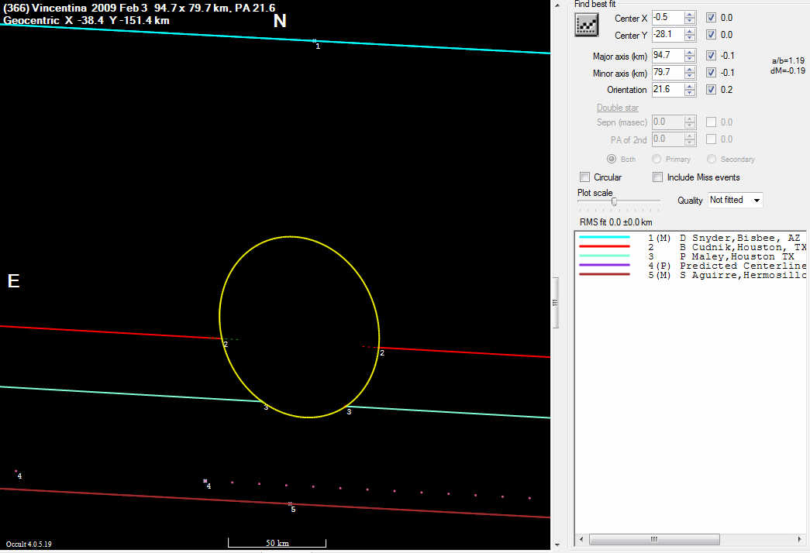The height and width of the screenshot is (553, 810).
Task: Toggle the Center X fit checkbox
Action: (712, 18)
